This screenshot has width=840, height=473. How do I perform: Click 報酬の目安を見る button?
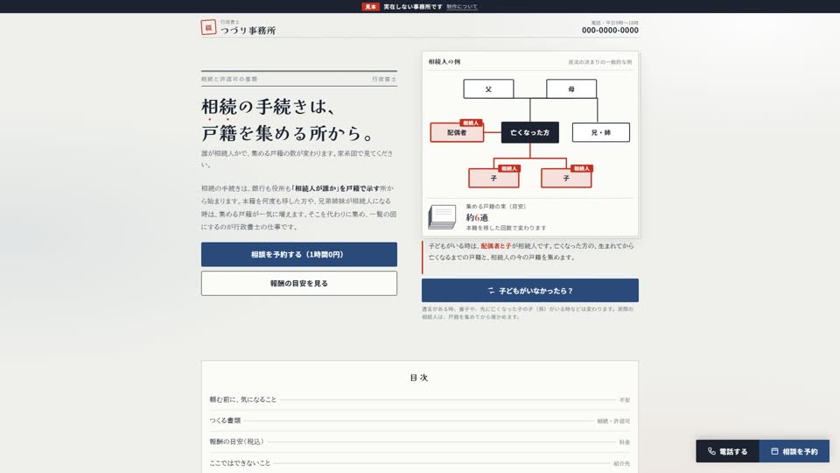click(x=299, y=283)
